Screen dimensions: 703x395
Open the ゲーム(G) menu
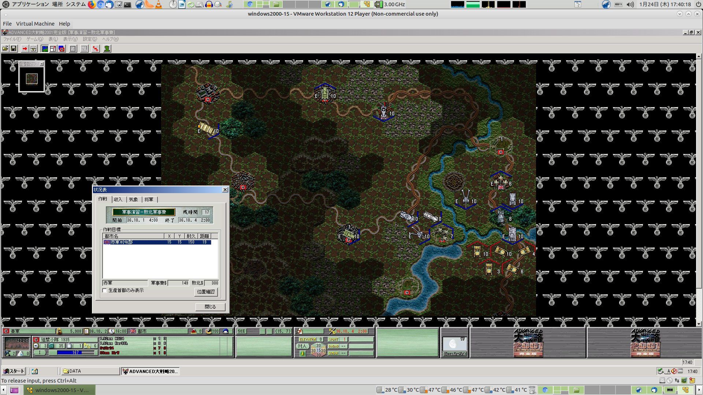point(34,39)
